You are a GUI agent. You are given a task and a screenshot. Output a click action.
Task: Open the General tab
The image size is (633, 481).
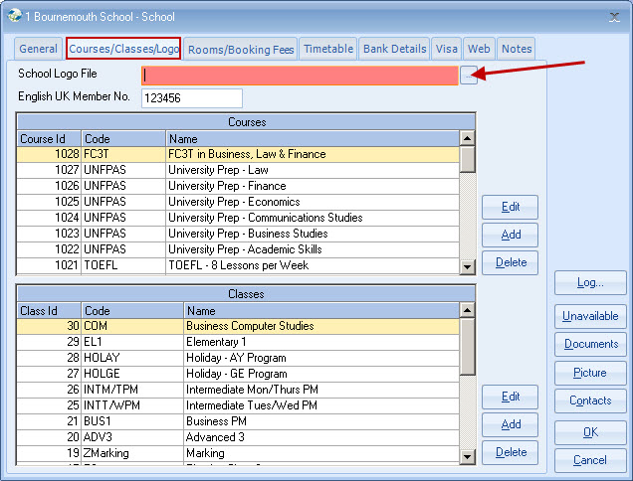(39, 49)
